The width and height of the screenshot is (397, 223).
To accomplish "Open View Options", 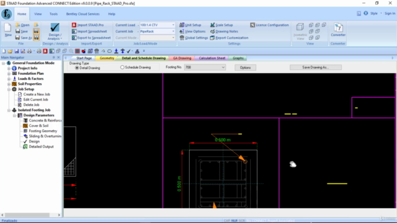I will coord(192,32).
